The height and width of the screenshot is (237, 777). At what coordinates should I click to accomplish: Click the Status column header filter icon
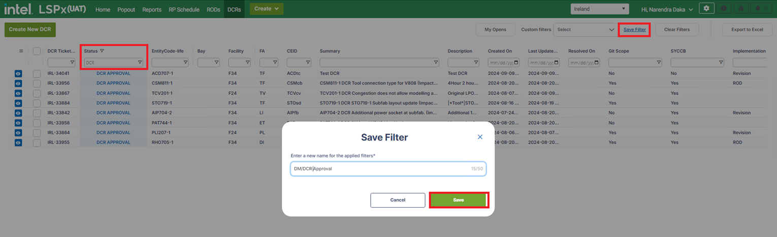click(102, 51)
